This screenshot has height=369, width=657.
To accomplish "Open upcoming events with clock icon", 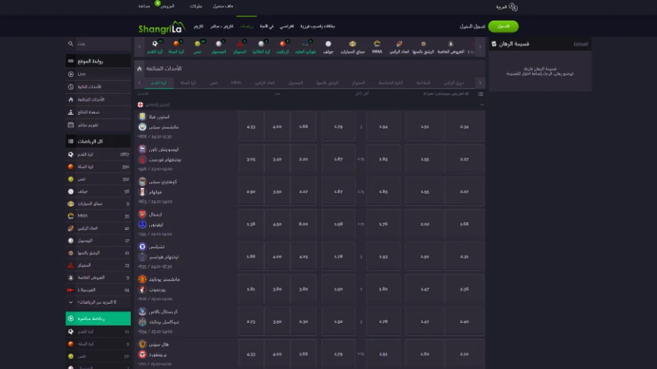I will click(98, 87).
